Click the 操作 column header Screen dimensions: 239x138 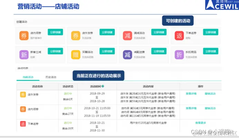pyautogui.click(x=201, y=86)
